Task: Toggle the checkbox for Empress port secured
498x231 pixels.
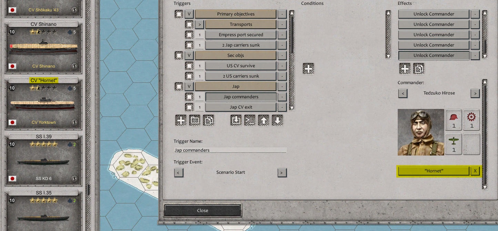Action: tap(189, 35)
